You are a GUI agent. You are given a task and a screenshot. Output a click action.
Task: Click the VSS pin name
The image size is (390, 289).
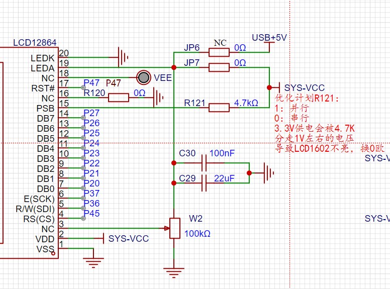click(x=45, y=249)
